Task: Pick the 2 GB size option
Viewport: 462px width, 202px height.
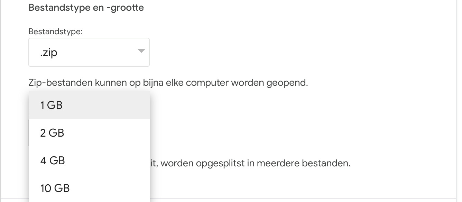Action: tap(89, 133)
